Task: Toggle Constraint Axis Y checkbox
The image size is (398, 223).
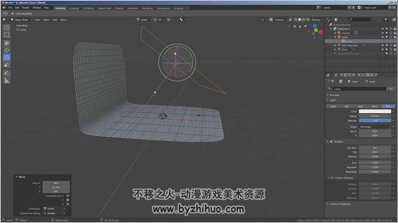Action: [x=68, y=200]
